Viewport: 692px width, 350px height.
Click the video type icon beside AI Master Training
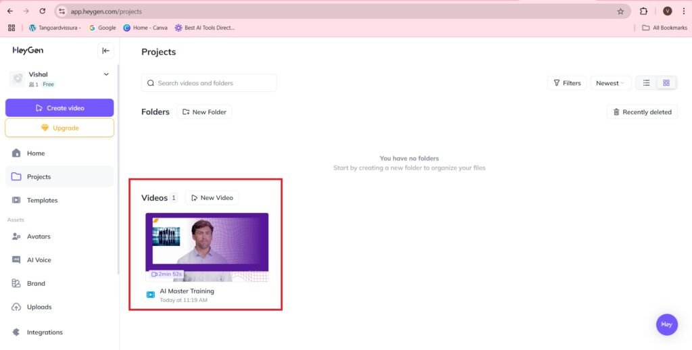(151, 295)
